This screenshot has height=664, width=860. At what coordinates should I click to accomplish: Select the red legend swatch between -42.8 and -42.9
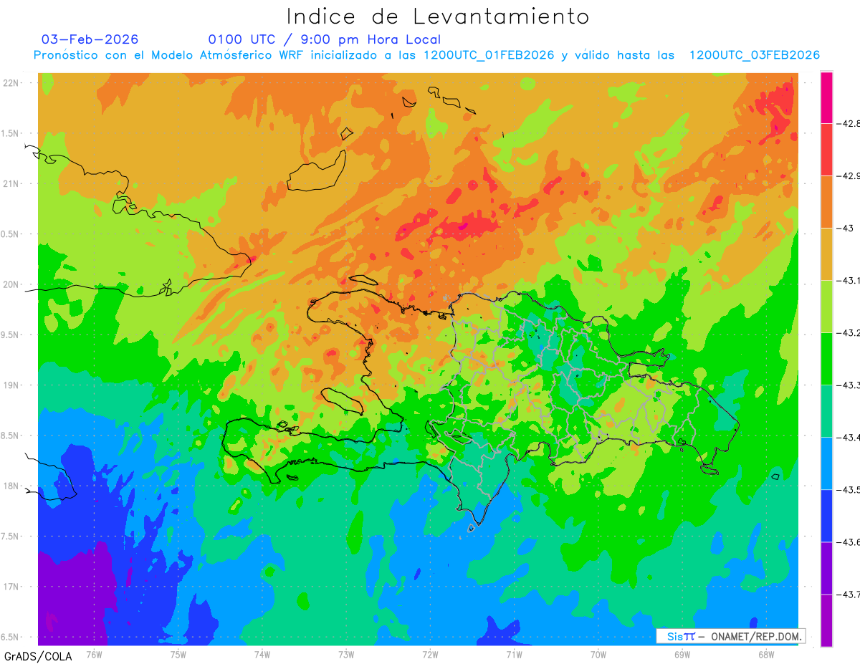(826, 149)
